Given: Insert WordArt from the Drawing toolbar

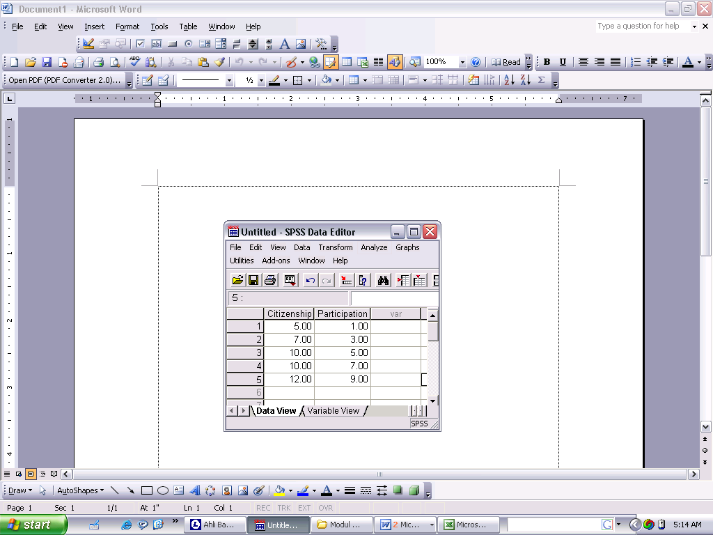Looking at the screenshot, I should [x=195, y=490].
